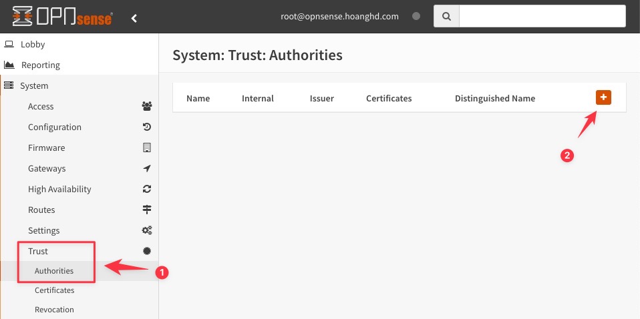Click the search magnifier icon
The height and width of the screenshot is (319, 640).
[x=446, y=16]
